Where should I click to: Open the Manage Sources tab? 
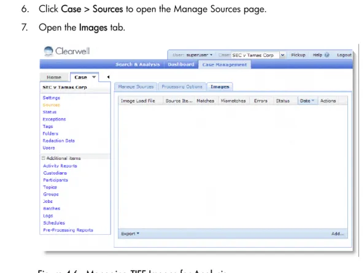[136, 87]
